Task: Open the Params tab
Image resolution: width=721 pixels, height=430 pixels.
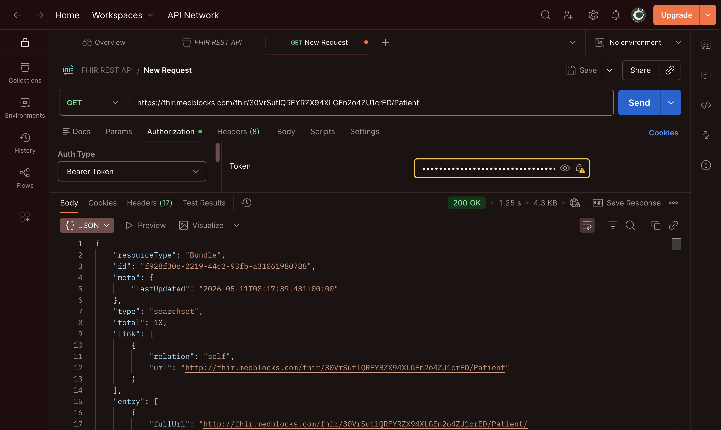Action: tap(119, 132)
